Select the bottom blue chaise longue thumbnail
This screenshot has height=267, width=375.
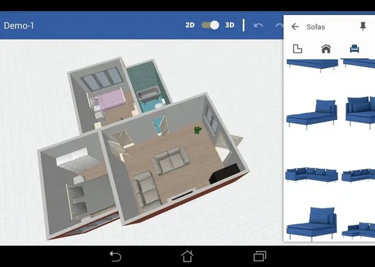coord(311,224)
